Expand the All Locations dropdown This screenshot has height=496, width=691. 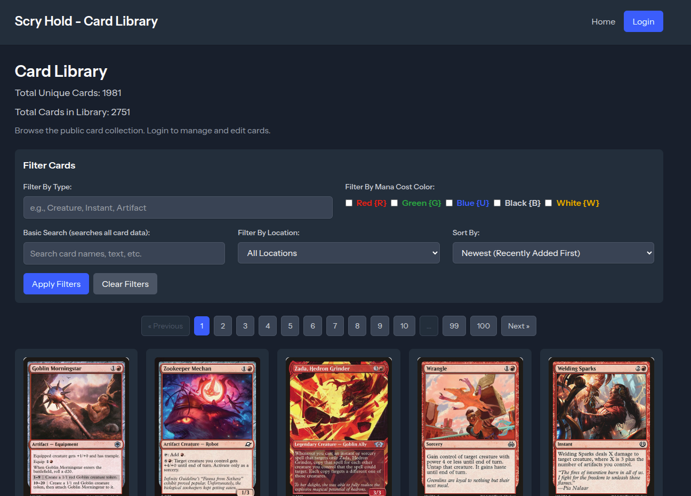[339, 253]
